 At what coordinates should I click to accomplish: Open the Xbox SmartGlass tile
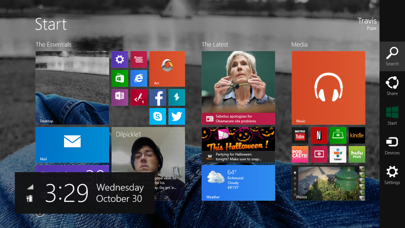pyautogui.click(x=338, y=135)
